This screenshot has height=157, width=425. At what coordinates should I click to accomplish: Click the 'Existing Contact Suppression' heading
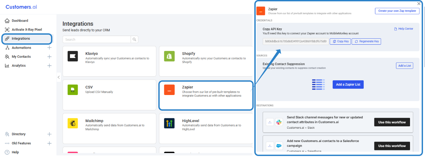(x=284, y=64)
